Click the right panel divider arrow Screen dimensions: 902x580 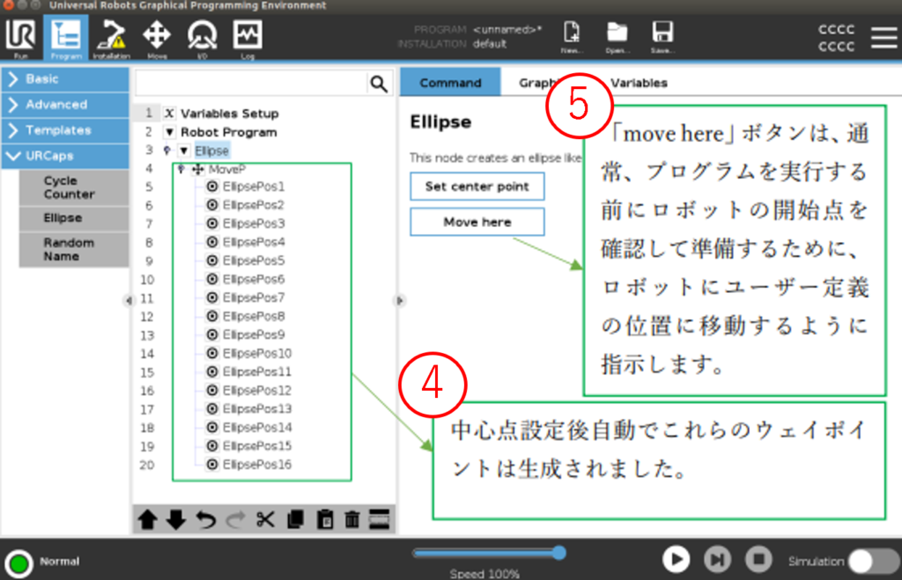point(400,301)
